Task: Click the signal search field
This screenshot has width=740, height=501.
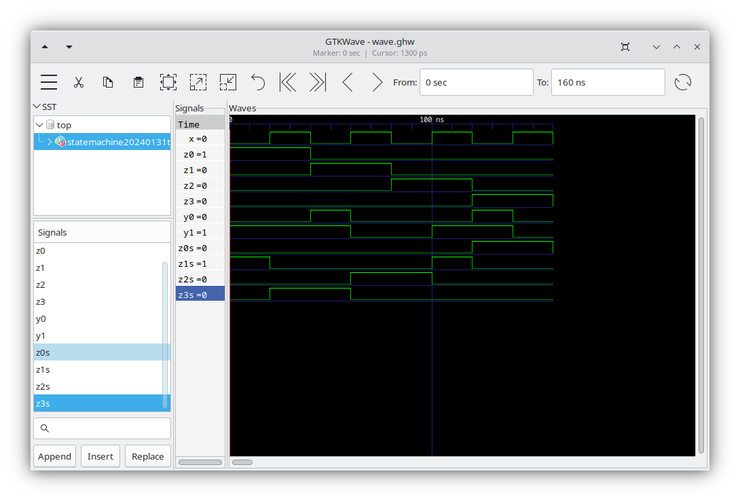Action: [x=102, y=428]
